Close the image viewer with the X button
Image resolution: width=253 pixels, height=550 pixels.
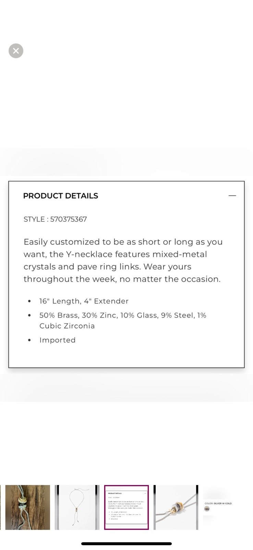(16, 51)
